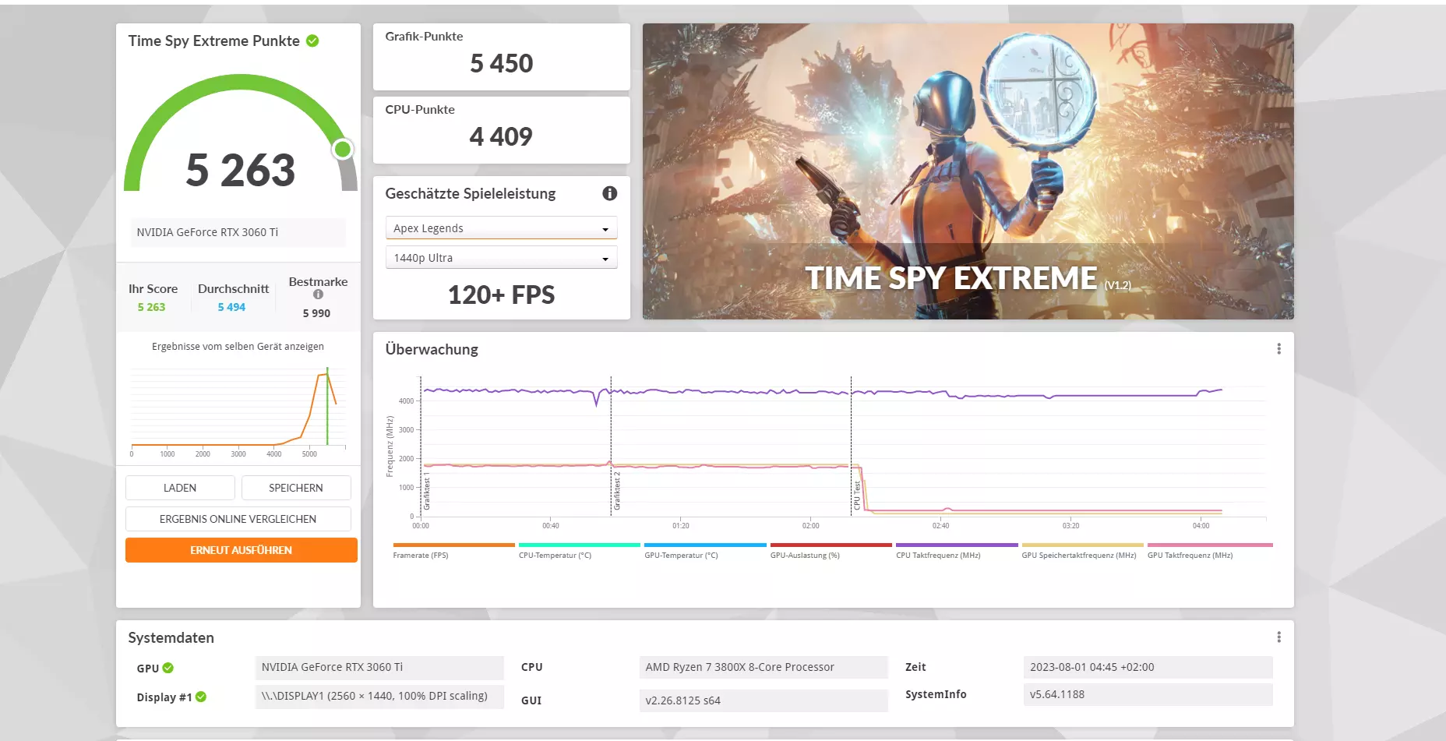The image size is (1446, 741).
Task: Click Durchschnitt value 5 494
Action: [x=231, y=307]
